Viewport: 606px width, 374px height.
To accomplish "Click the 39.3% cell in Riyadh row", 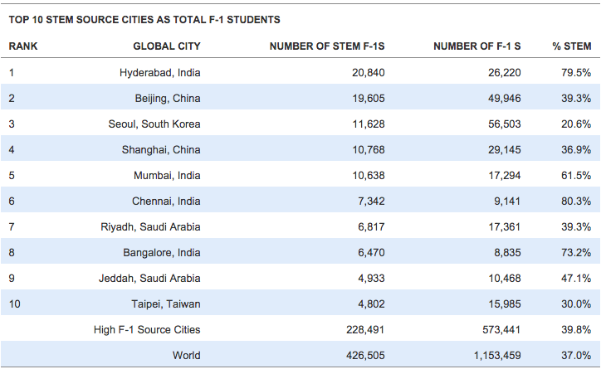I will coord(576,227).
